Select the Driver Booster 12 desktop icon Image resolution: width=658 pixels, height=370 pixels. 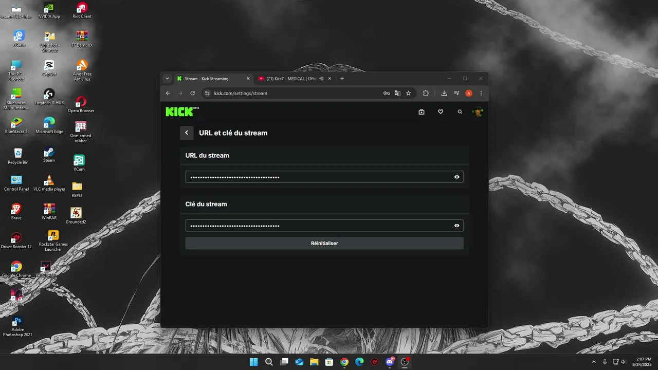point(16,240)
